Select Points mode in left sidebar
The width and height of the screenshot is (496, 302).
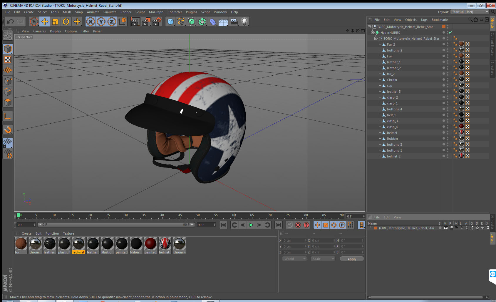[8, 81]
